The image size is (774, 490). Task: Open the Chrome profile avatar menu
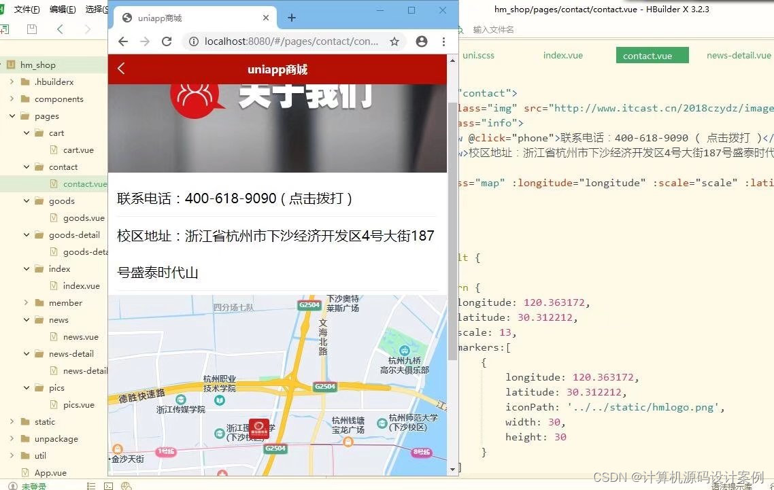422,41
